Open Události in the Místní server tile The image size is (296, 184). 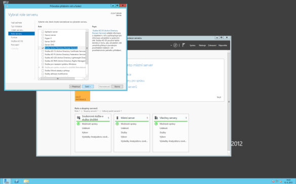(x=125, y=128)
